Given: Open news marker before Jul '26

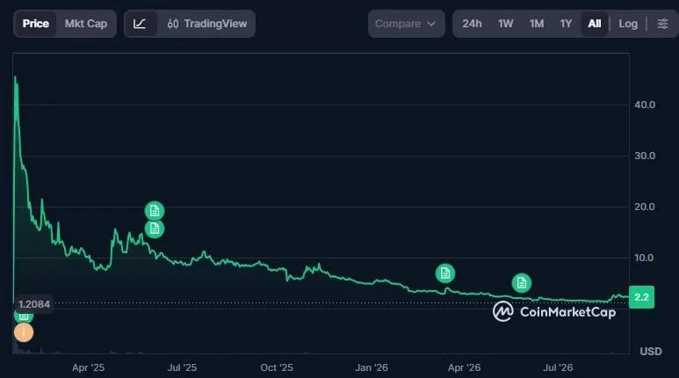Looking at the screenshot, I should pyautogui.click(x=522, y=283).
